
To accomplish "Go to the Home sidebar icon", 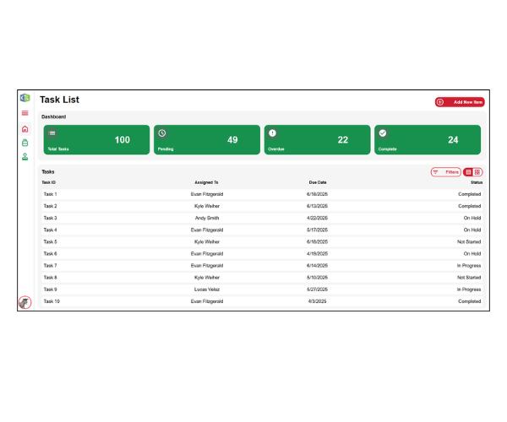I will 25,129.
